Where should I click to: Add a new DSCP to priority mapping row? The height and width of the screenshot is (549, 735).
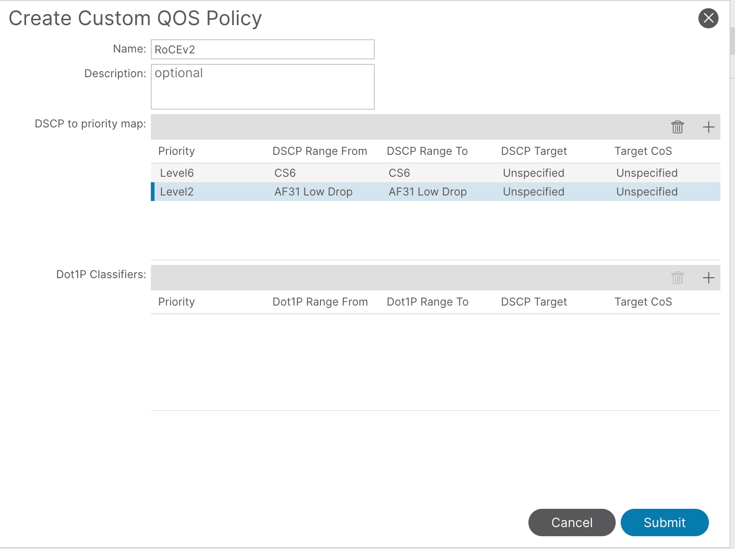[x=708, y=127]
